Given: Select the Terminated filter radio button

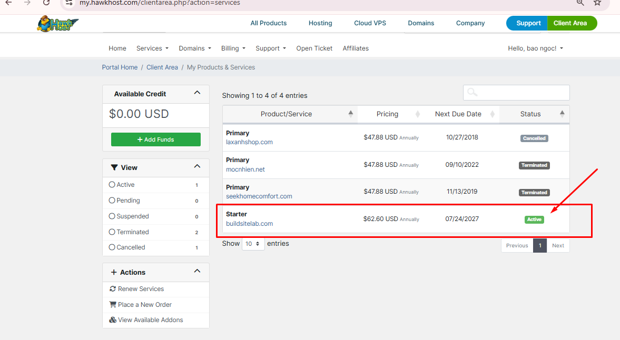Looking at the screenshot, I should 112,232.
